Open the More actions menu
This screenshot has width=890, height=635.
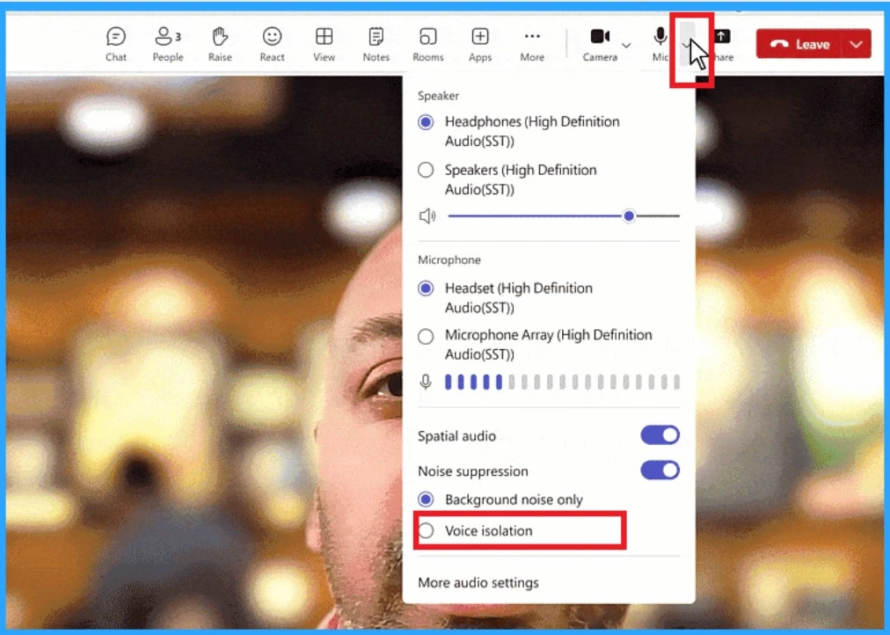[x=532, y=44]
